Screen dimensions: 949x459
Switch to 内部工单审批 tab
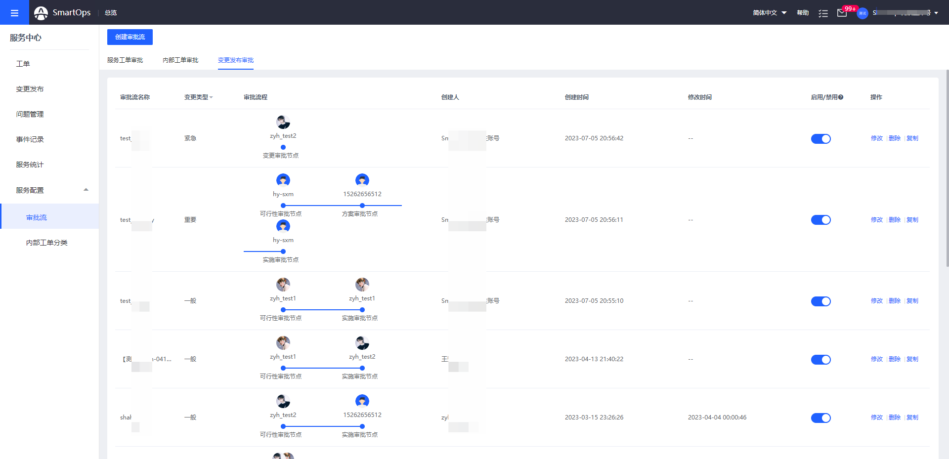pyautogui.click(x=180, y=60)
